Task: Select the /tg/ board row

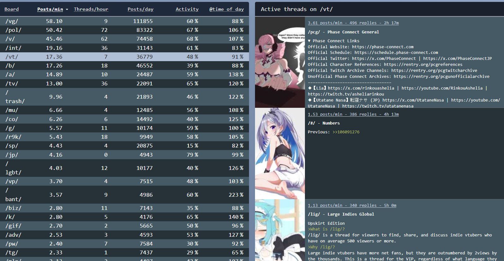Action: coord(124,252)
